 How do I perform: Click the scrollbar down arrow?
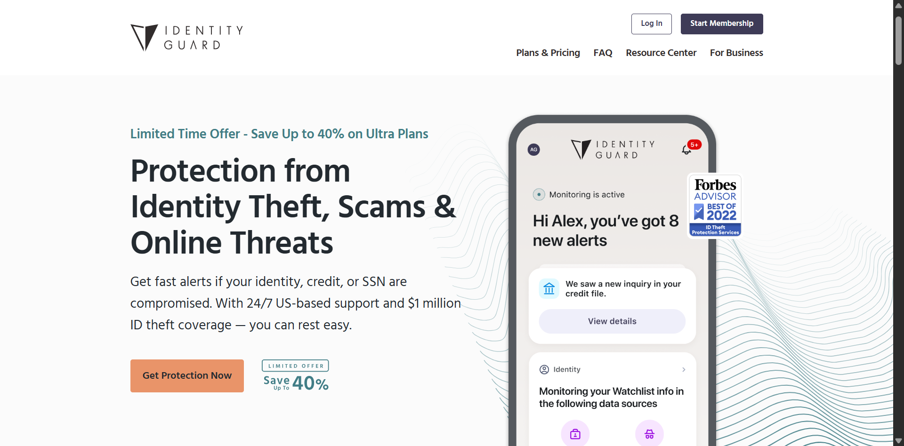[x=898, y=441]
